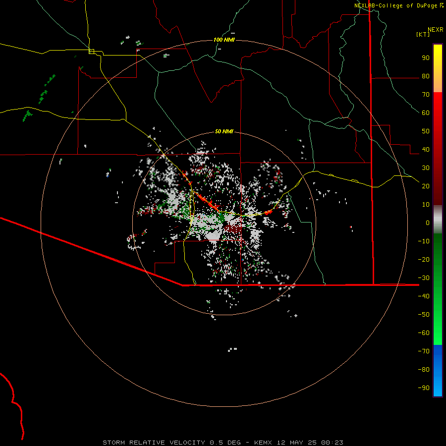Click the '60' value on the velocity scale
Viewport: 446px width, 446px height.
(426, 113)
